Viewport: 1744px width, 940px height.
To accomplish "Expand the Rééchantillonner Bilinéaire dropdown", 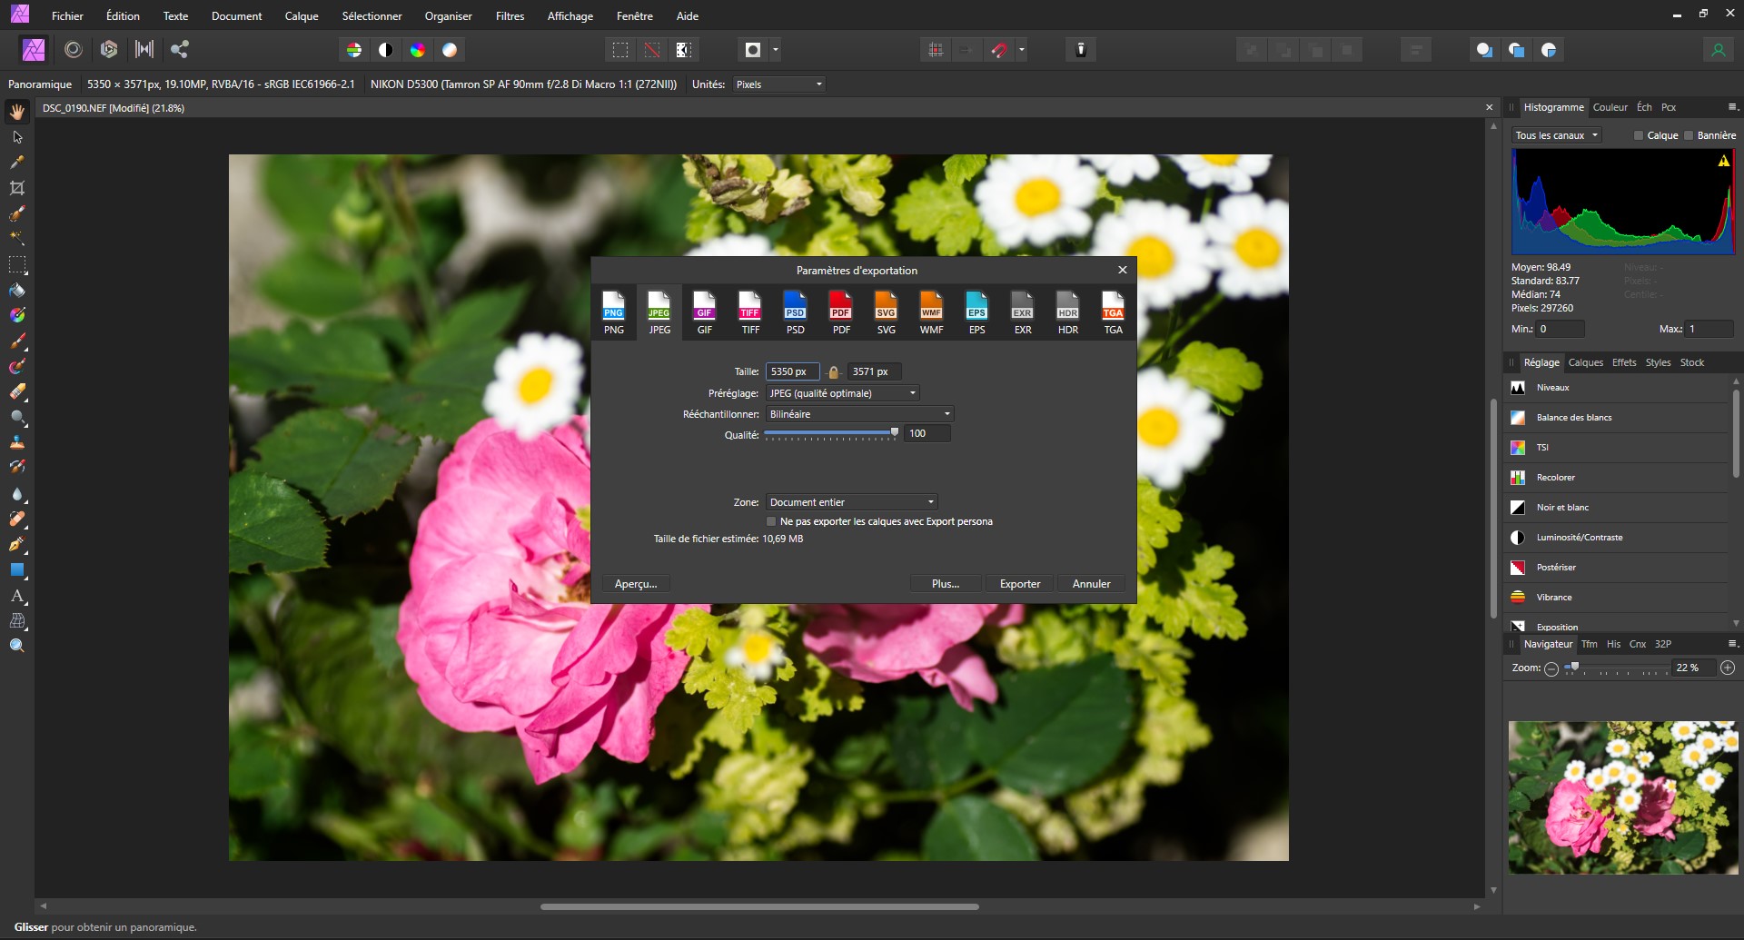I will tap(859, 414).
